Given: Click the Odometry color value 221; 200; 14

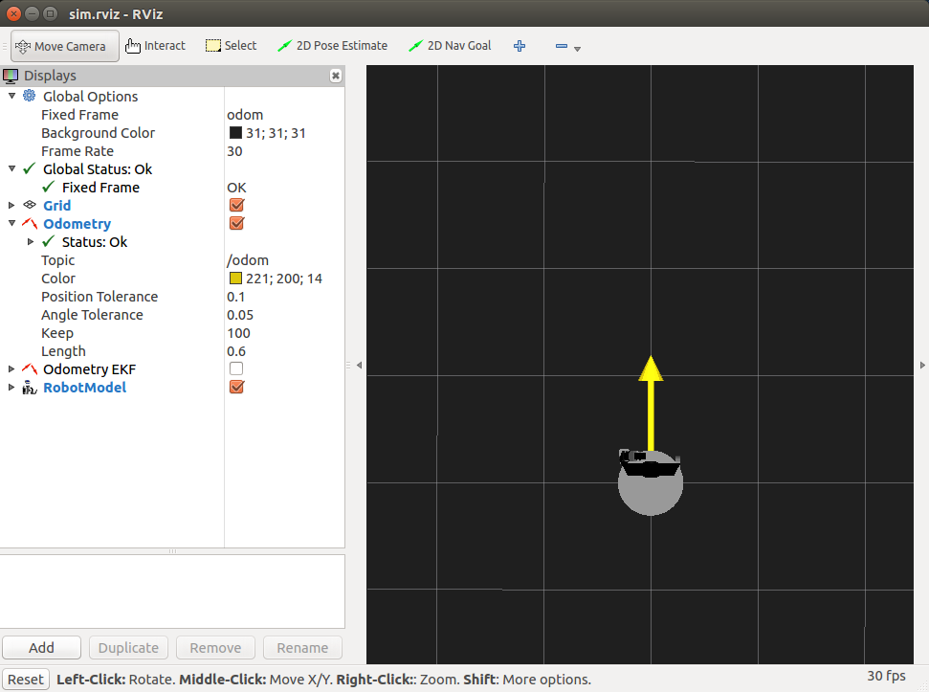Looking at the screenshot, I should click(284, 279).
